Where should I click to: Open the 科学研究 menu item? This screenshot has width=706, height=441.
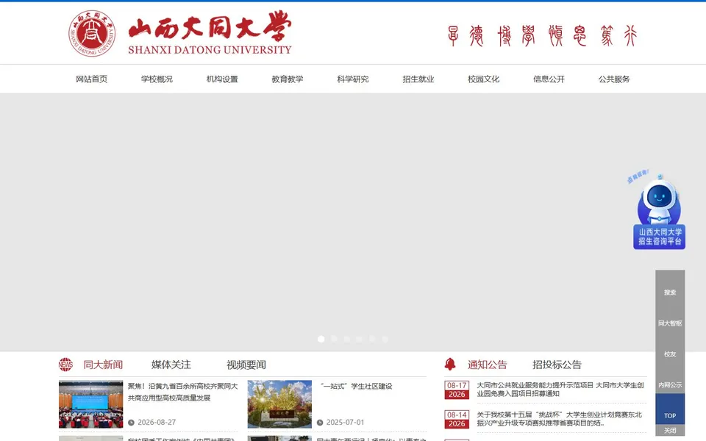[352, 79]
